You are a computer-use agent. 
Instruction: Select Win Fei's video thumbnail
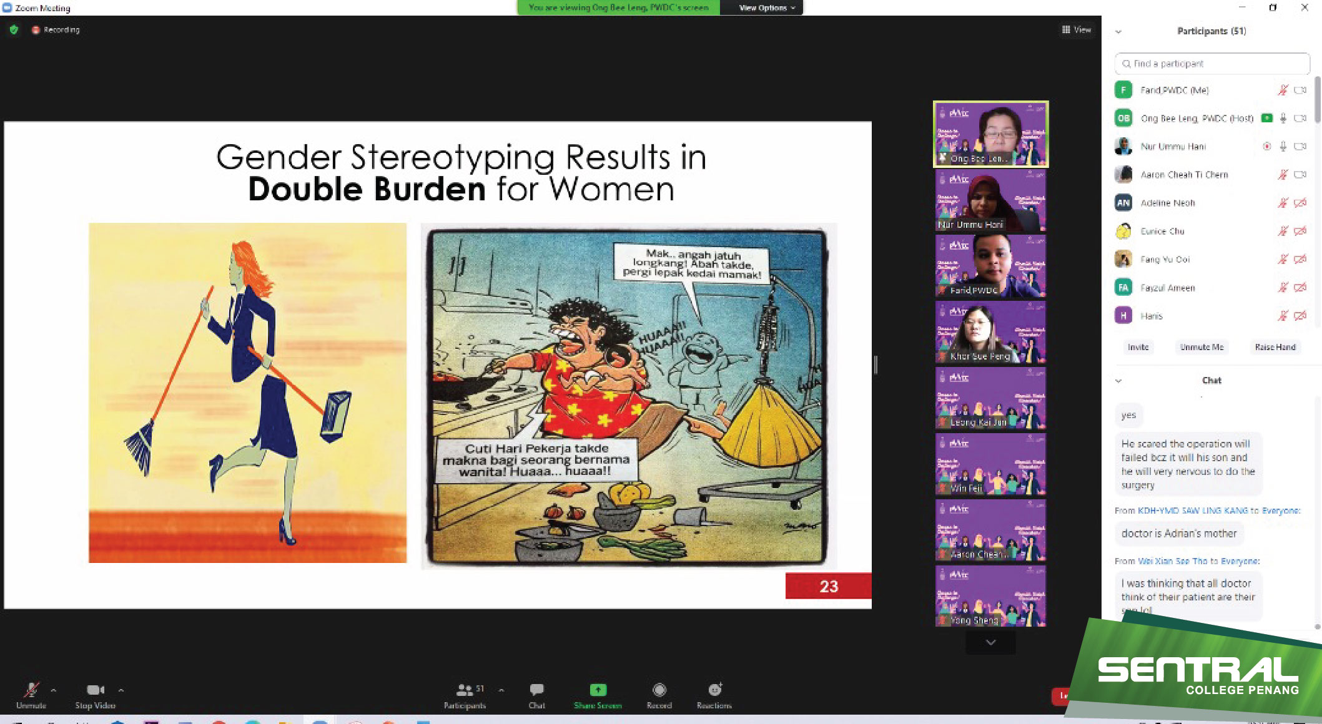pos(991,464)
